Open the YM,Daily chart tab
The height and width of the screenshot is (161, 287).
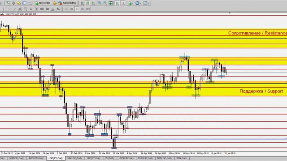[109, 158]
